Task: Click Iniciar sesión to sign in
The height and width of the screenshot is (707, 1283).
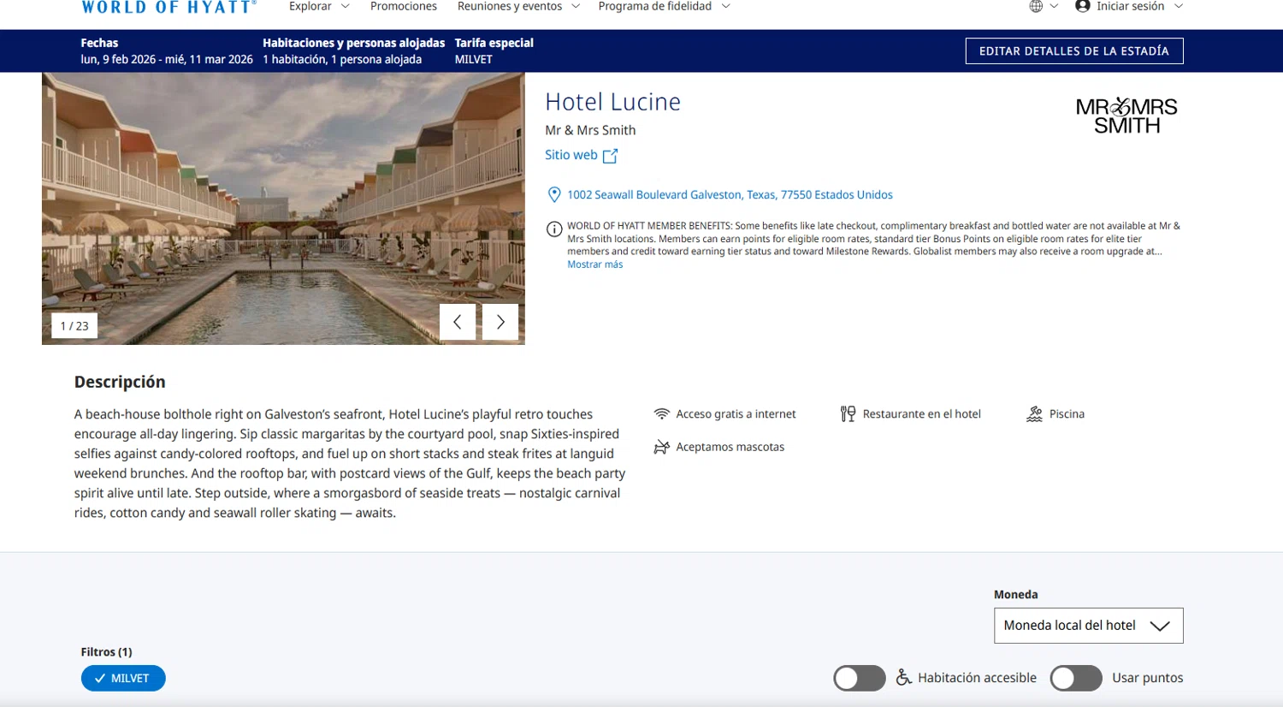Action: point(1130,7)
